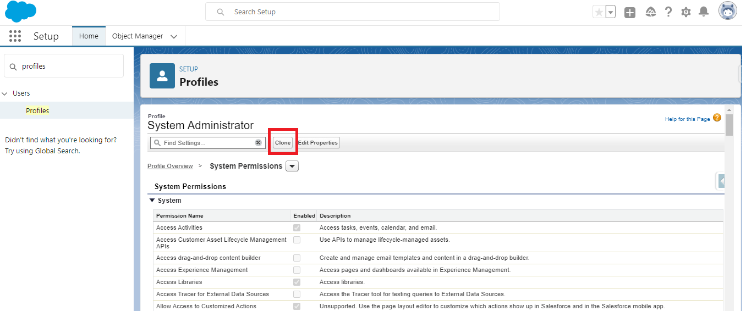The width and height of the screenshot is (746, 311).
Task: Click the Quick Find magnifier icon
Action: (13, 66)
